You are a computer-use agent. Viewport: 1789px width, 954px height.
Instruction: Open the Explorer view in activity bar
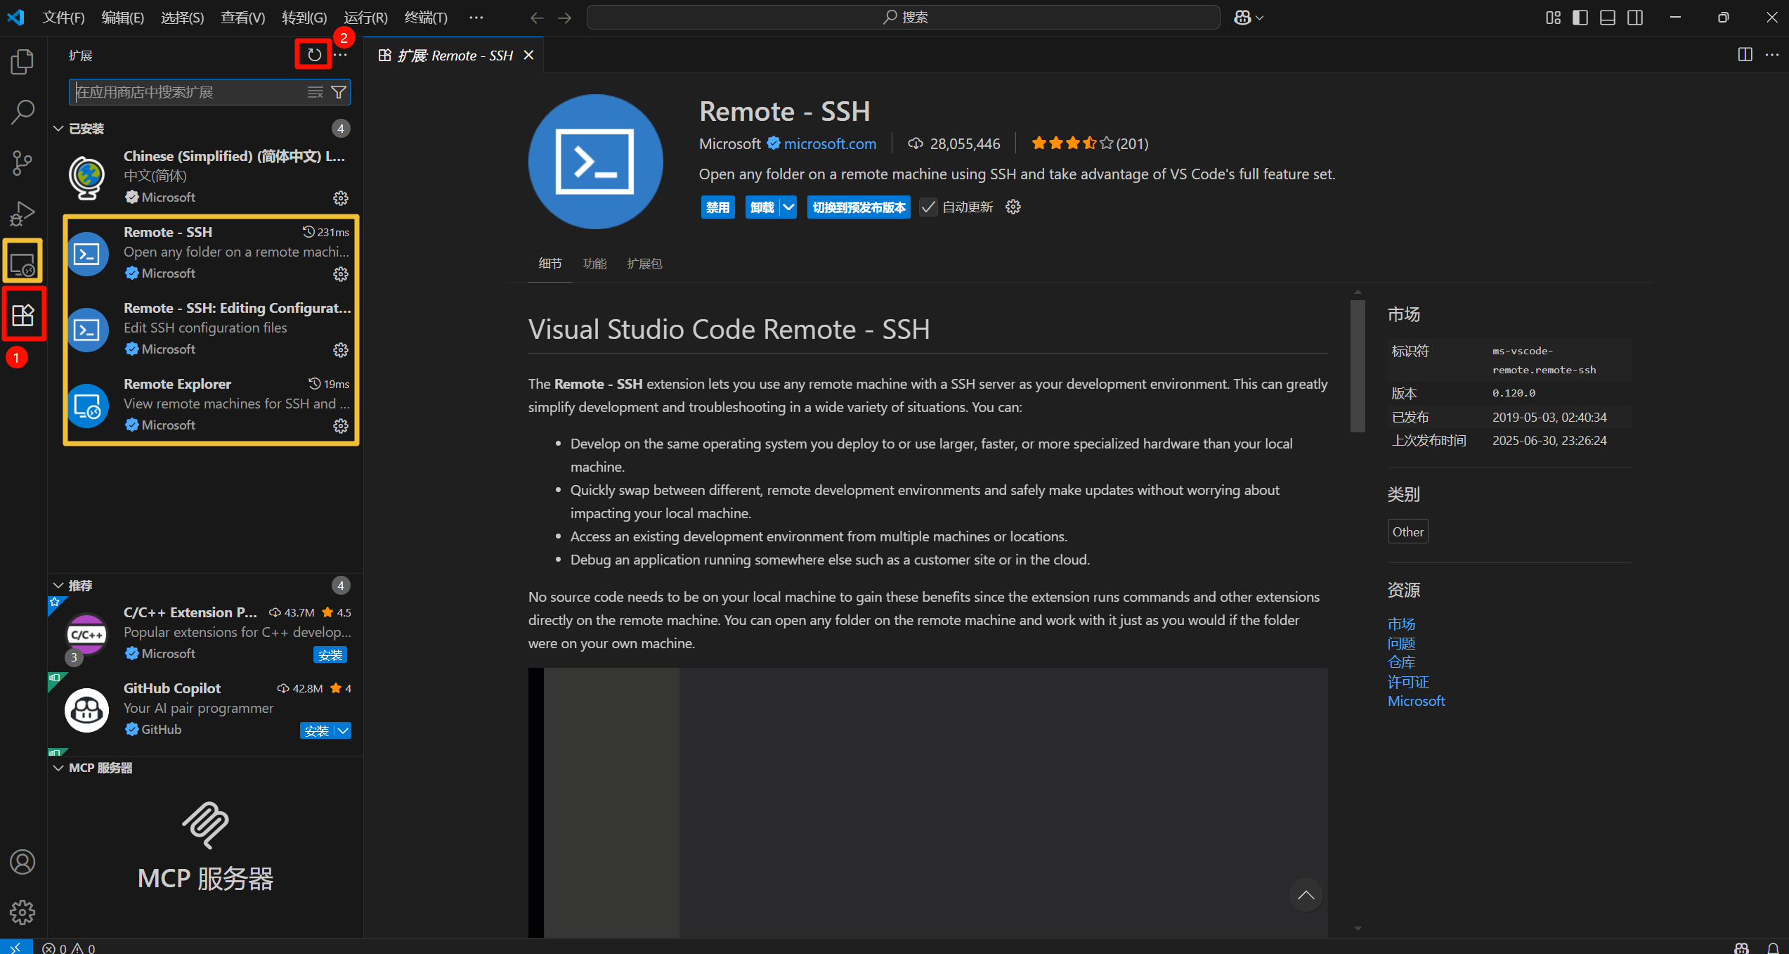point(22,62)
